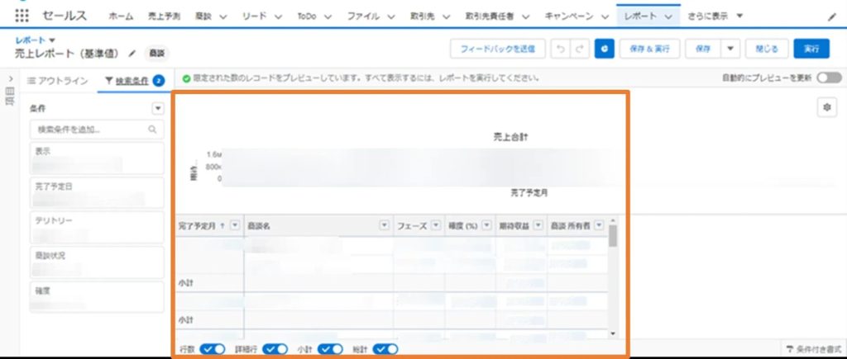Click the green check status icon
This screenshot has height=359, width=847.
click(186, 78)
